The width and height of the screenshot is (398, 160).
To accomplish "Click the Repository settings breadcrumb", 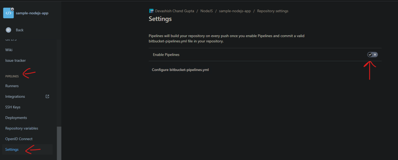I will pos(273,11).
